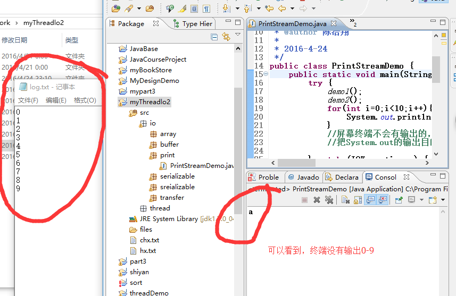Viewport: 456px width, 296px height.
Task: Toggle Show Console on Standard Out
Action: click(370, 200)
